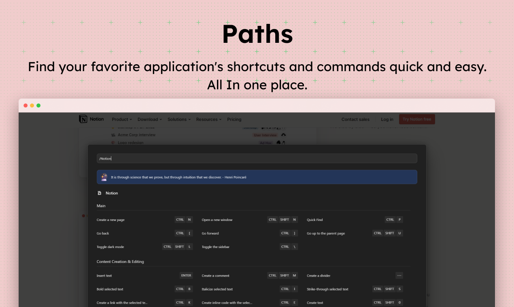Click the --- badge beside Create a divider
Screen dimensions: 514x307
[x=399, y=275]
